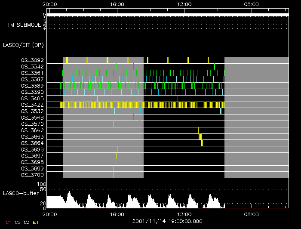Click the green marker in OS_3568 row
Screen dimensions: 301x229
pos(134,118)
